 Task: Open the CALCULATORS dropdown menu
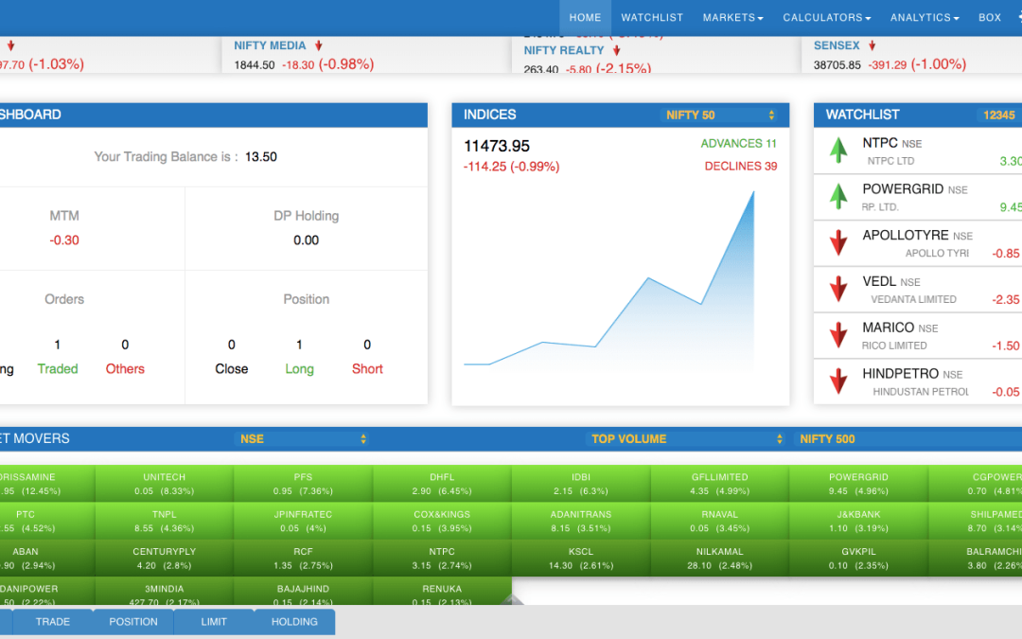[826, 18]
